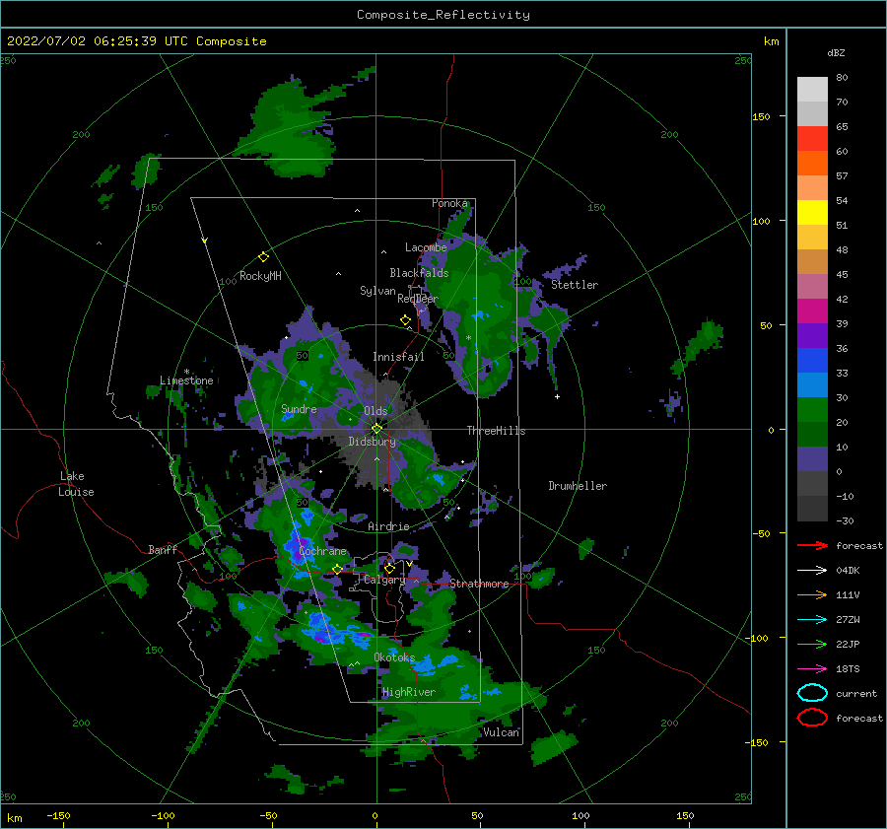Select the magenta 42-39 dBZ swatch
Viewport: 887px width, 829px height.
point(812,311)
